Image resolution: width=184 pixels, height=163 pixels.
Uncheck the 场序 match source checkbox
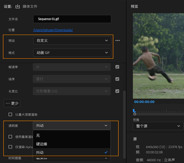[117, 79]
